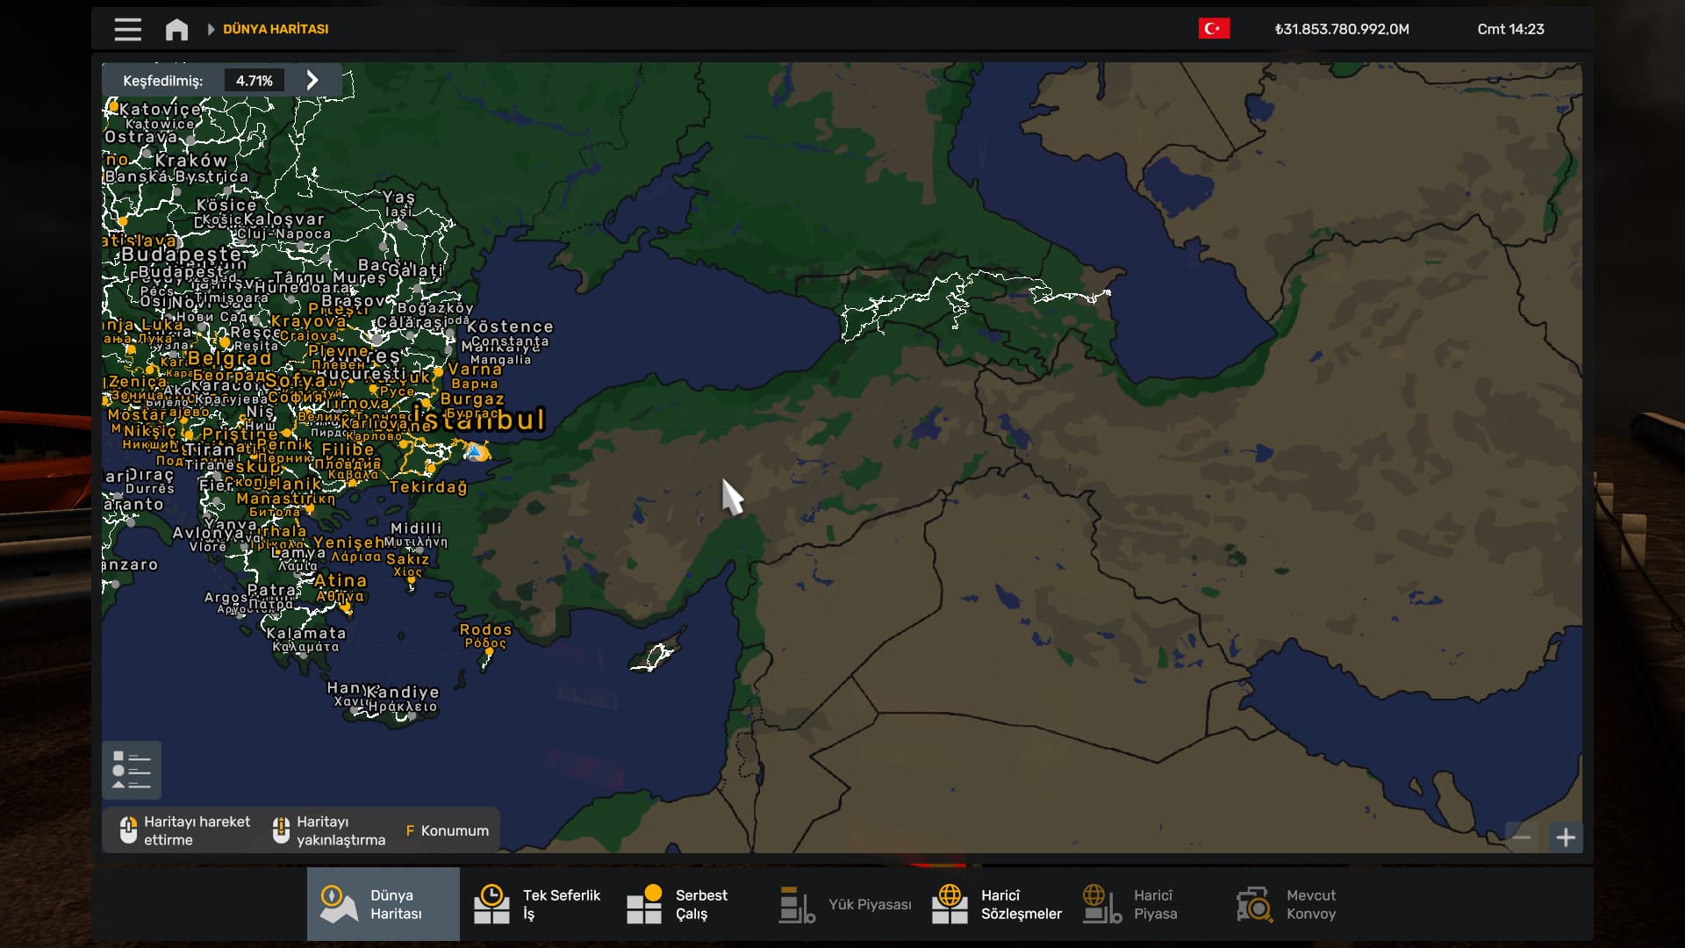Click the Yaş city label
Viewport: 1685px width, 948px height.
coord(398,197)
